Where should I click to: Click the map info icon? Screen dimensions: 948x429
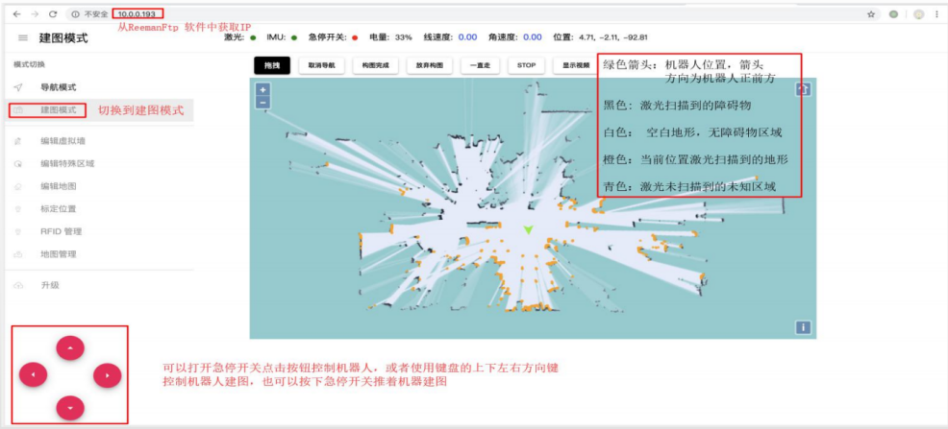(x=802, y=327)
